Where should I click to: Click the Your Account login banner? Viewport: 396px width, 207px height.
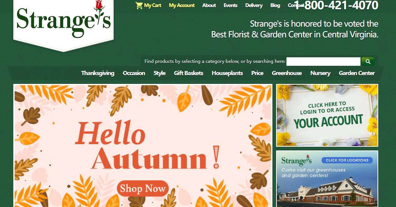(x=327, y=115)
